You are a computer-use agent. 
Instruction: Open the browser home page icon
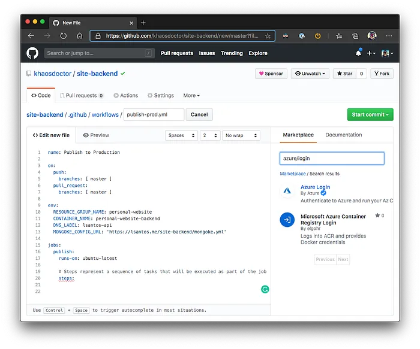click(x=80, y=36)
